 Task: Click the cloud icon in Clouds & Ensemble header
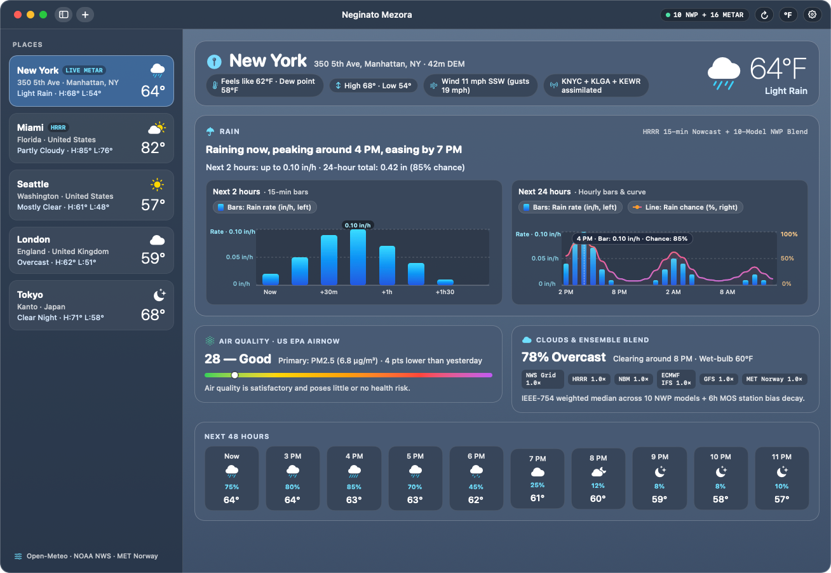tap(527, 340)
